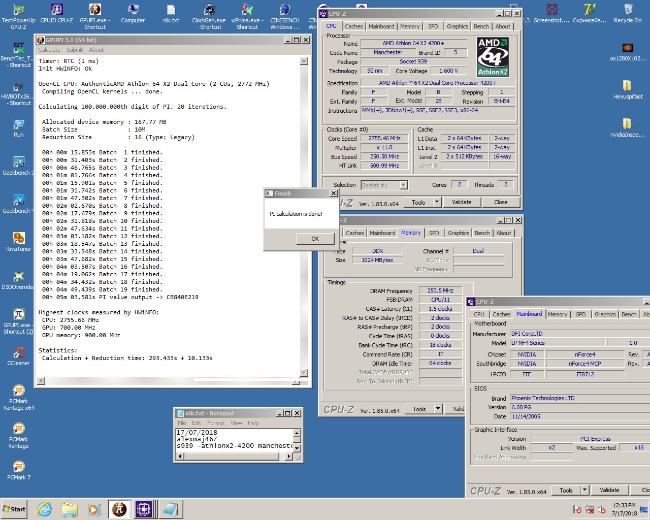Open Graphics tab in top CPU-Z
The image size is (650, 520).
pos(457,26)
